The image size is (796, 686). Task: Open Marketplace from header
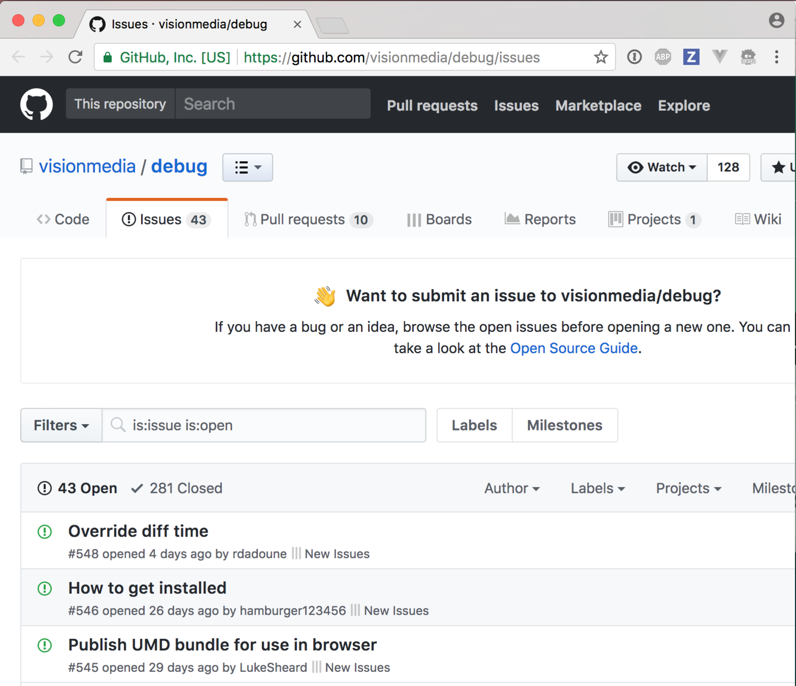[x=598, y=105]
